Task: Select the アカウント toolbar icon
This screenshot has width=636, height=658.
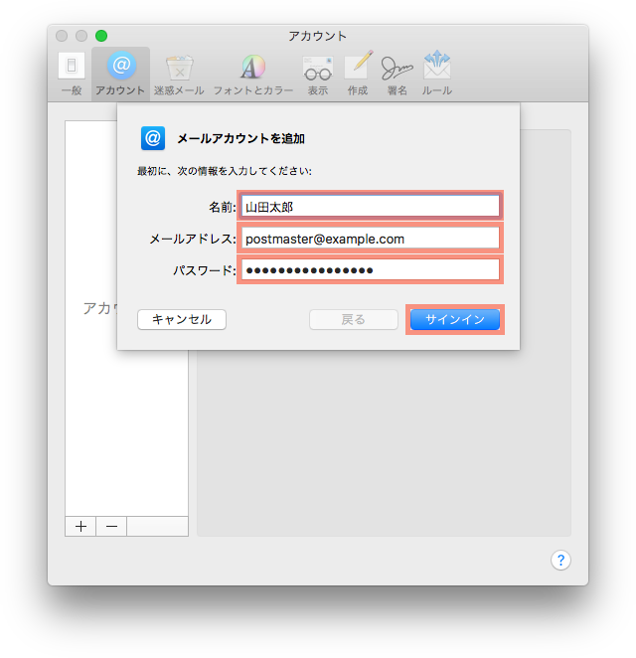Action: coord(120,74)
